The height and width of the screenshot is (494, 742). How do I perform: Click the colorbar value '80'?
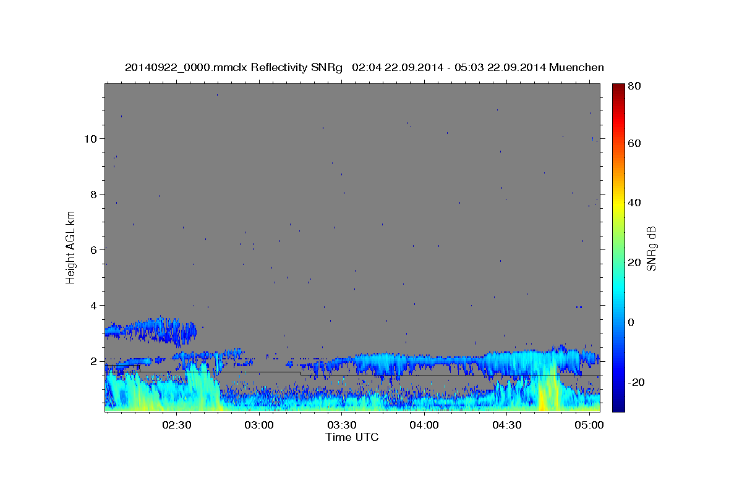click(x=634, y=86)
